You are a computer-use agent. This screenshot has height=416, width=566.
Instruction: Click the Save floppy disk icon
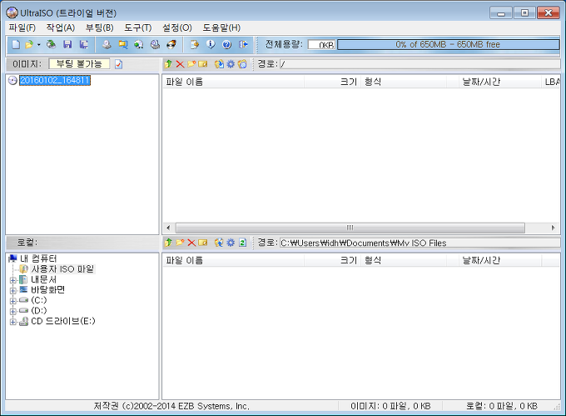coord(67,44)
